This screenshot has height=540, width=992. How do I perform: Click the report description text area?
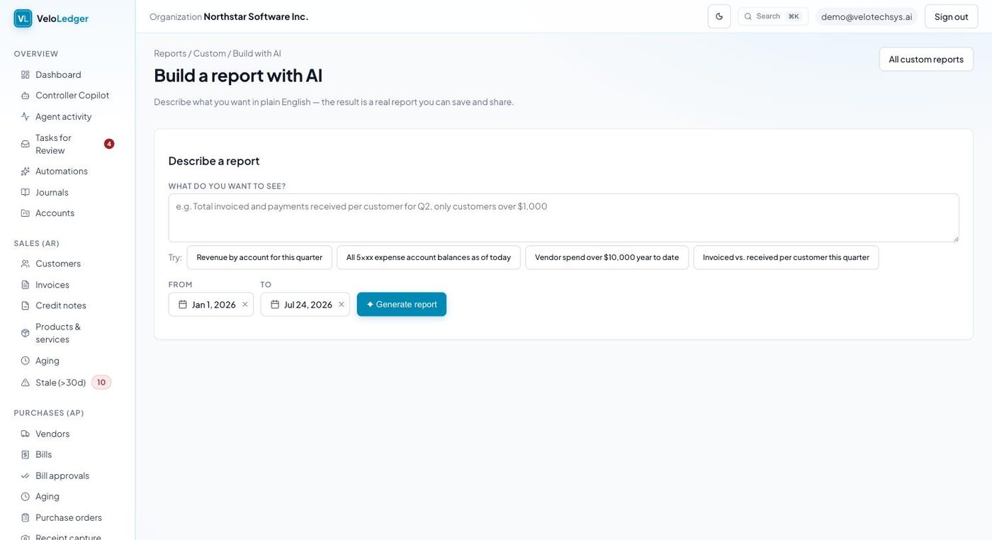[x=563, y=218]
